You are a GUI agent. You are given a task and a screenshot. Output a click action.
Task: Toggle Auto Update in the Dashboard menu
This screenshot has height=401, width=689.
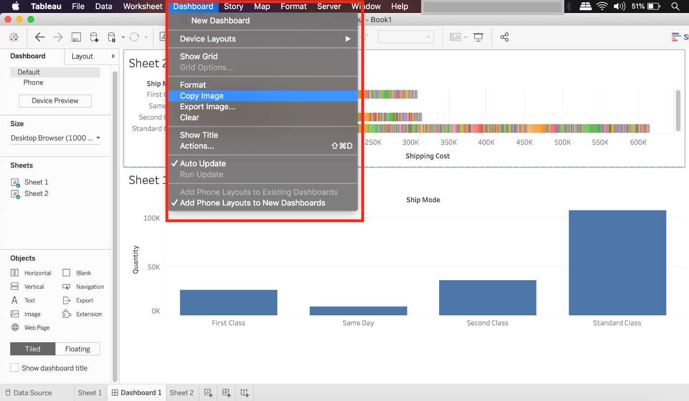point(203,164)
